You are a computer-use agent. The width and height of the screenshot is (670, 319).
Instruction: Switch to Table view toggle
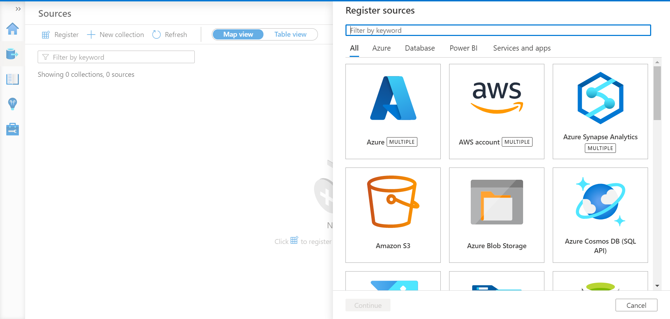[290, 34]
